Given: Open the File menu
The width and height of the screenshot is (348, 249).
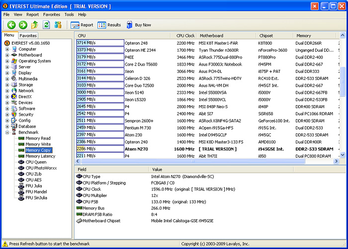Looking at the screenshot, I should [6, 14].
